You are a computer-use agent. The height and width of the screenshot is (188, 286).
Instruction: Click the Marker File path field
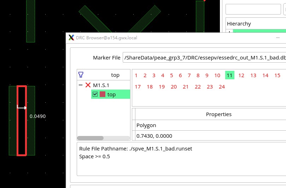coord(204,58)
